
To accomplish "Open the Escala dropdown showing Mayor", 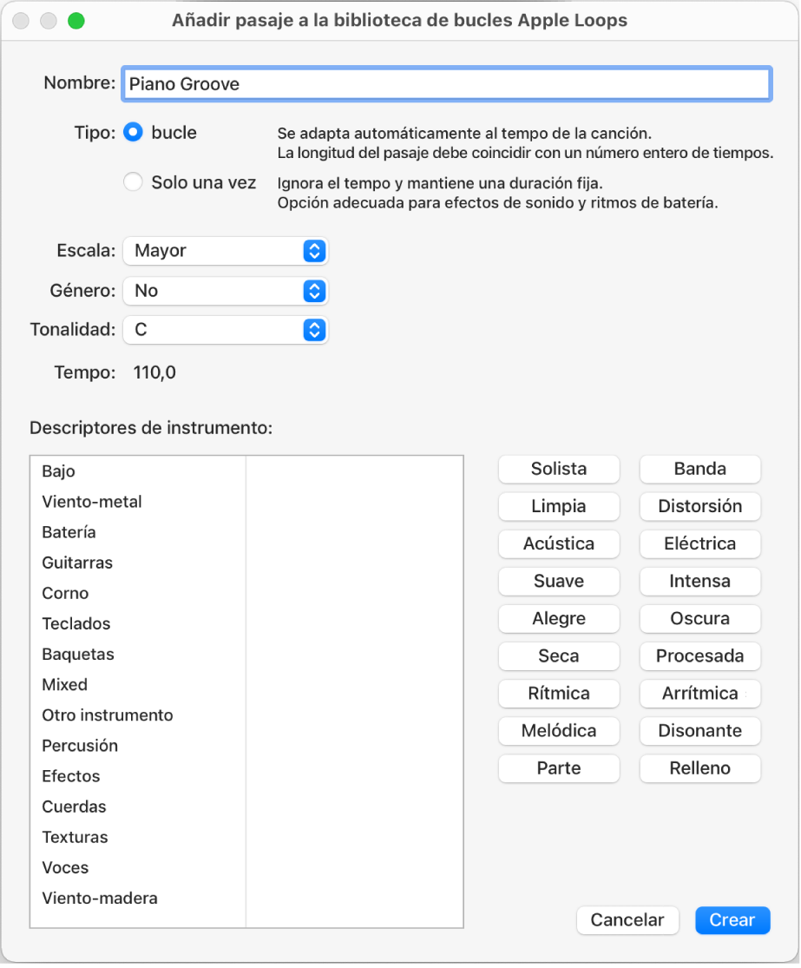I will point(226,251).
